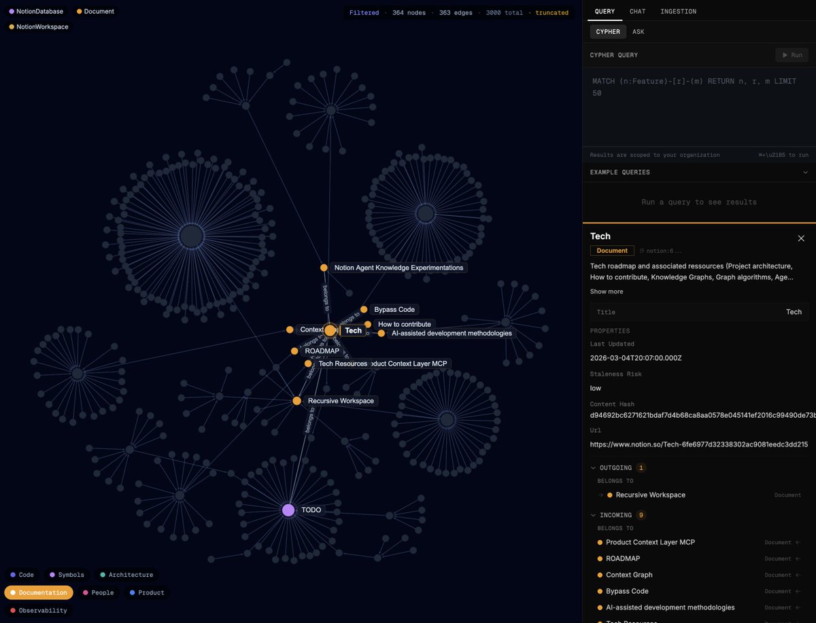The height and width of the screenshot is (623, 816).
Task: Select the Tech node in the graph
Action: tap(330, 330)
